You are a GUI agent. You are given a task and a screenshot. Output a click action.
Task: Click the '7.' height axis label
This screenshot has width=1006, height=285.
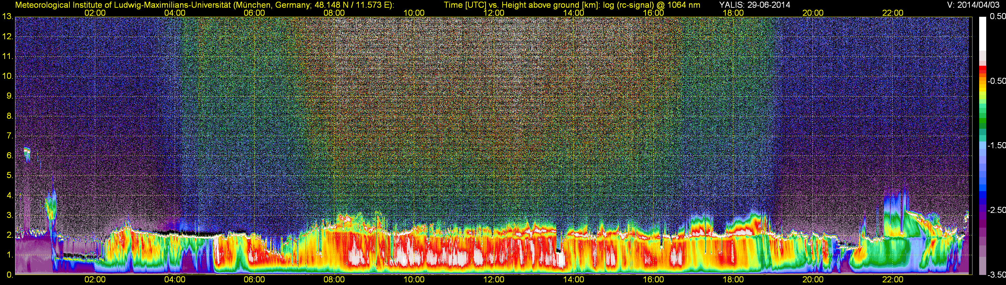click(10, 136)
